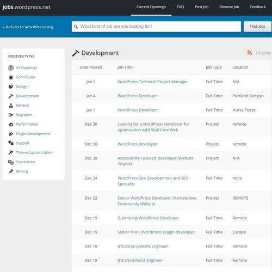Click the India location cell
The height and width of the screenshot is (272, 272).
point(237,178)
